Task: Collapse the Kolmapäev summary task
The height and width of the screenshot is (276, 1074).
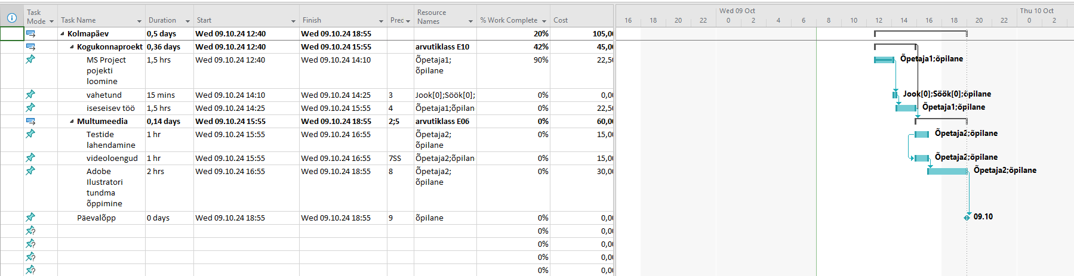Action: tap(63, 34)
